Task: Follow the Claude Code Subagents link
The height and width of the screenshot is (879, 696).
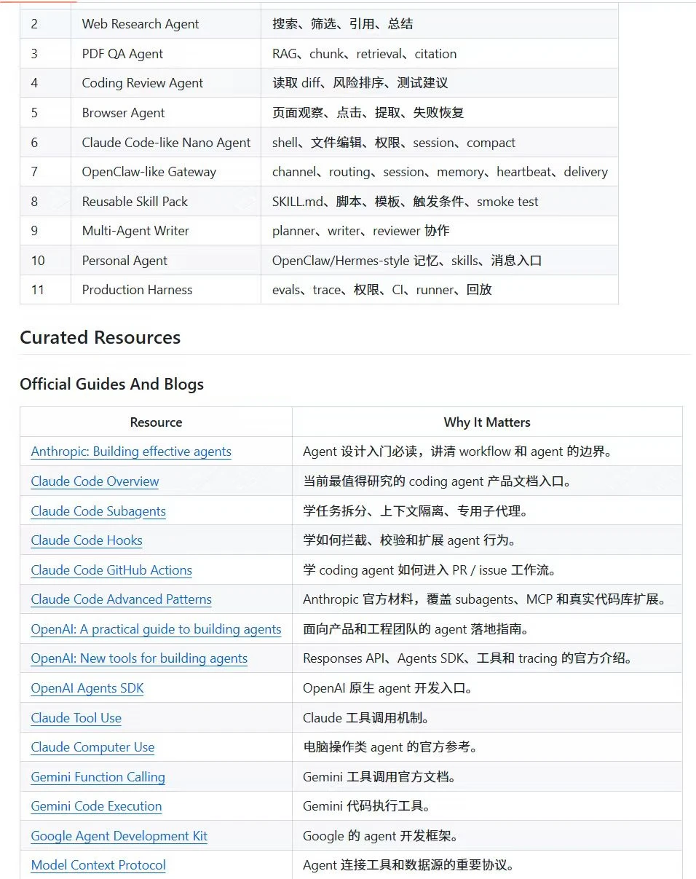Action: coord(98,511)
